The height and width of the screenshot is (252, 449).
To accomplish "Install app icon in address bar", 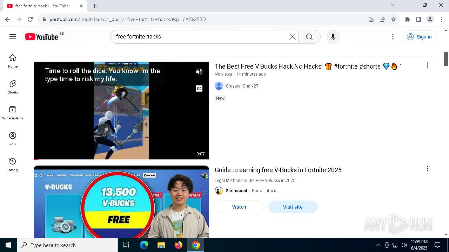I will tap(371, 19).
